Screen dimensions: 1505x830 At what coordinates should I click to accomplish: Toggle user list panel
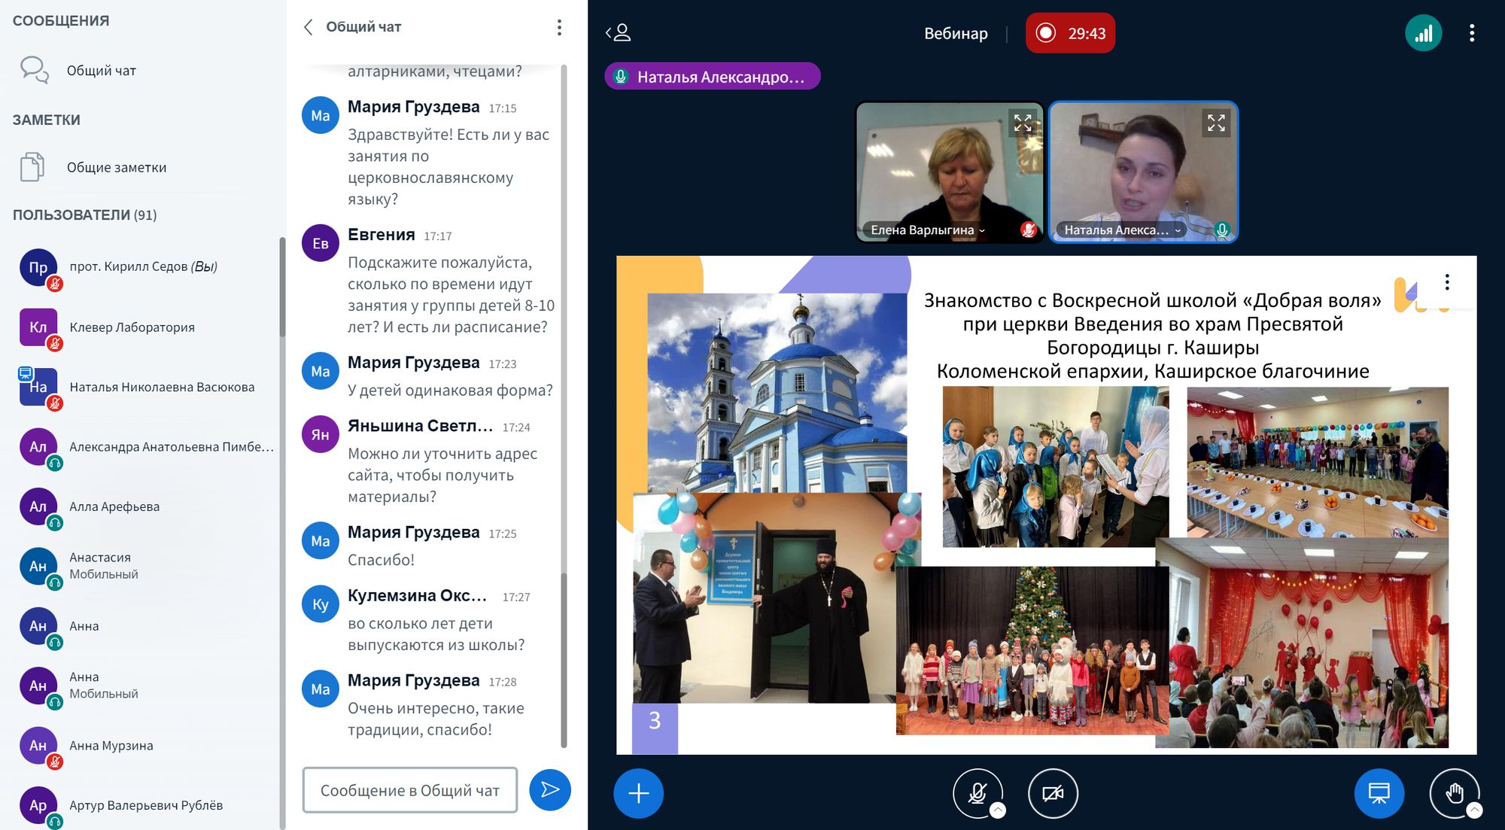(x=619, y=32)
